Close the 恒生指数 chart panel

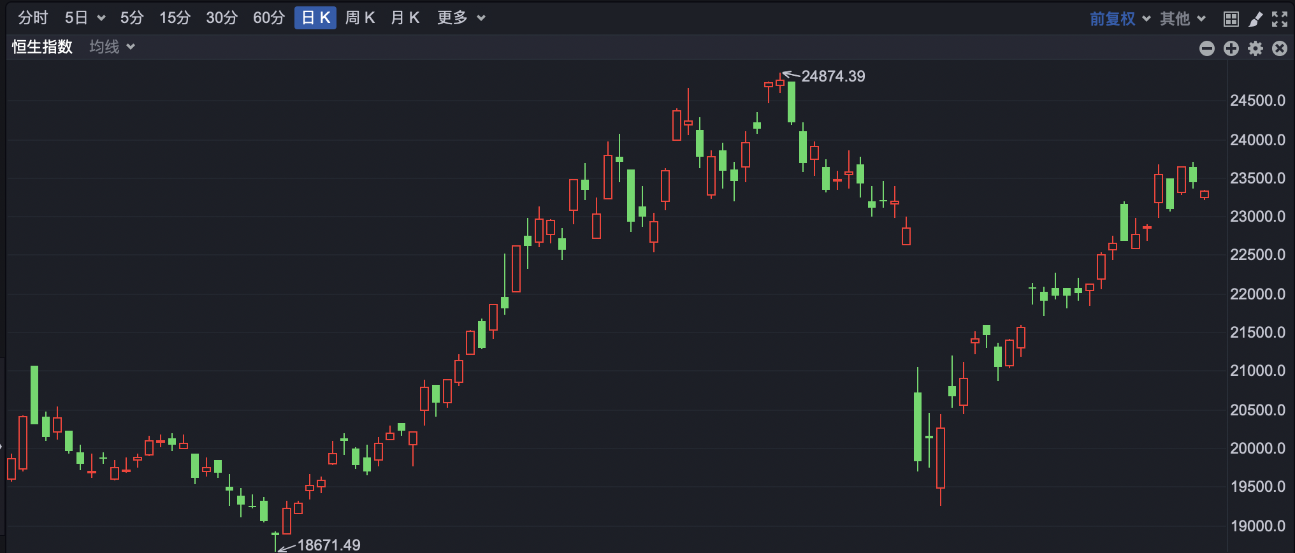[x=1279, y=48]
